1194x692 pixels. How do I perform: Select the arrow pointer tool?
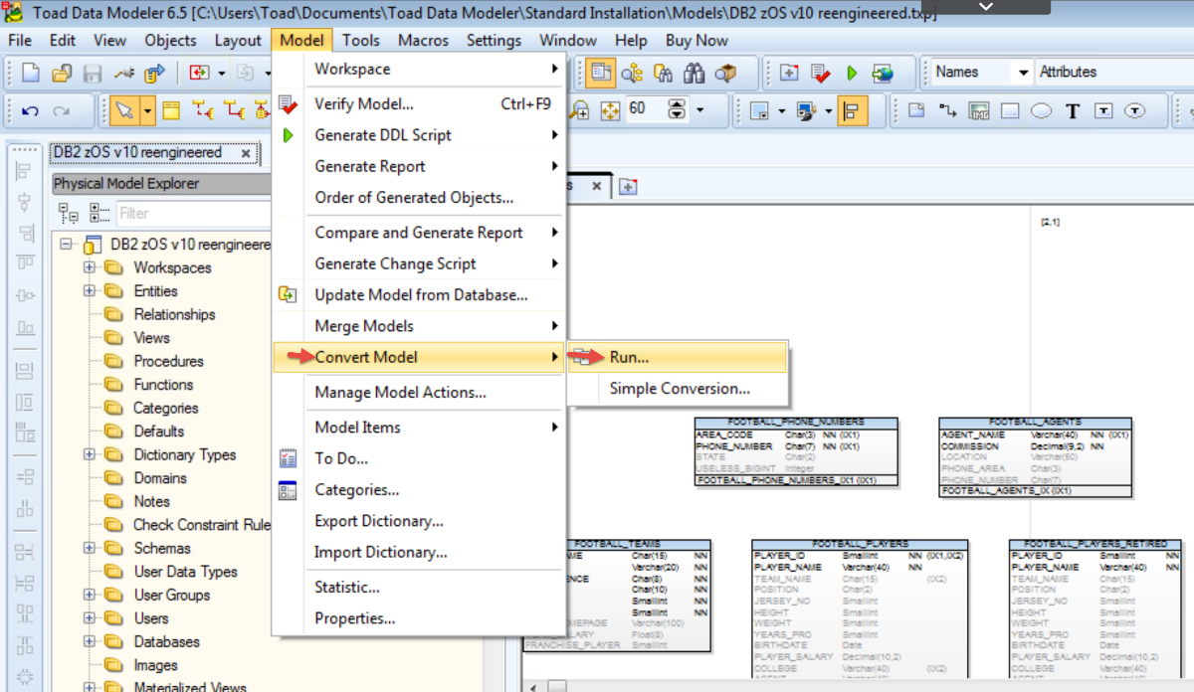(x=124, y=110)
